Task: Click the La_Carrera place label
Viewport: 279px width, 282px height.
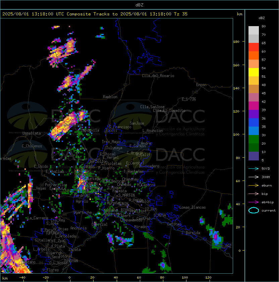Action: [x=38, y=218]
